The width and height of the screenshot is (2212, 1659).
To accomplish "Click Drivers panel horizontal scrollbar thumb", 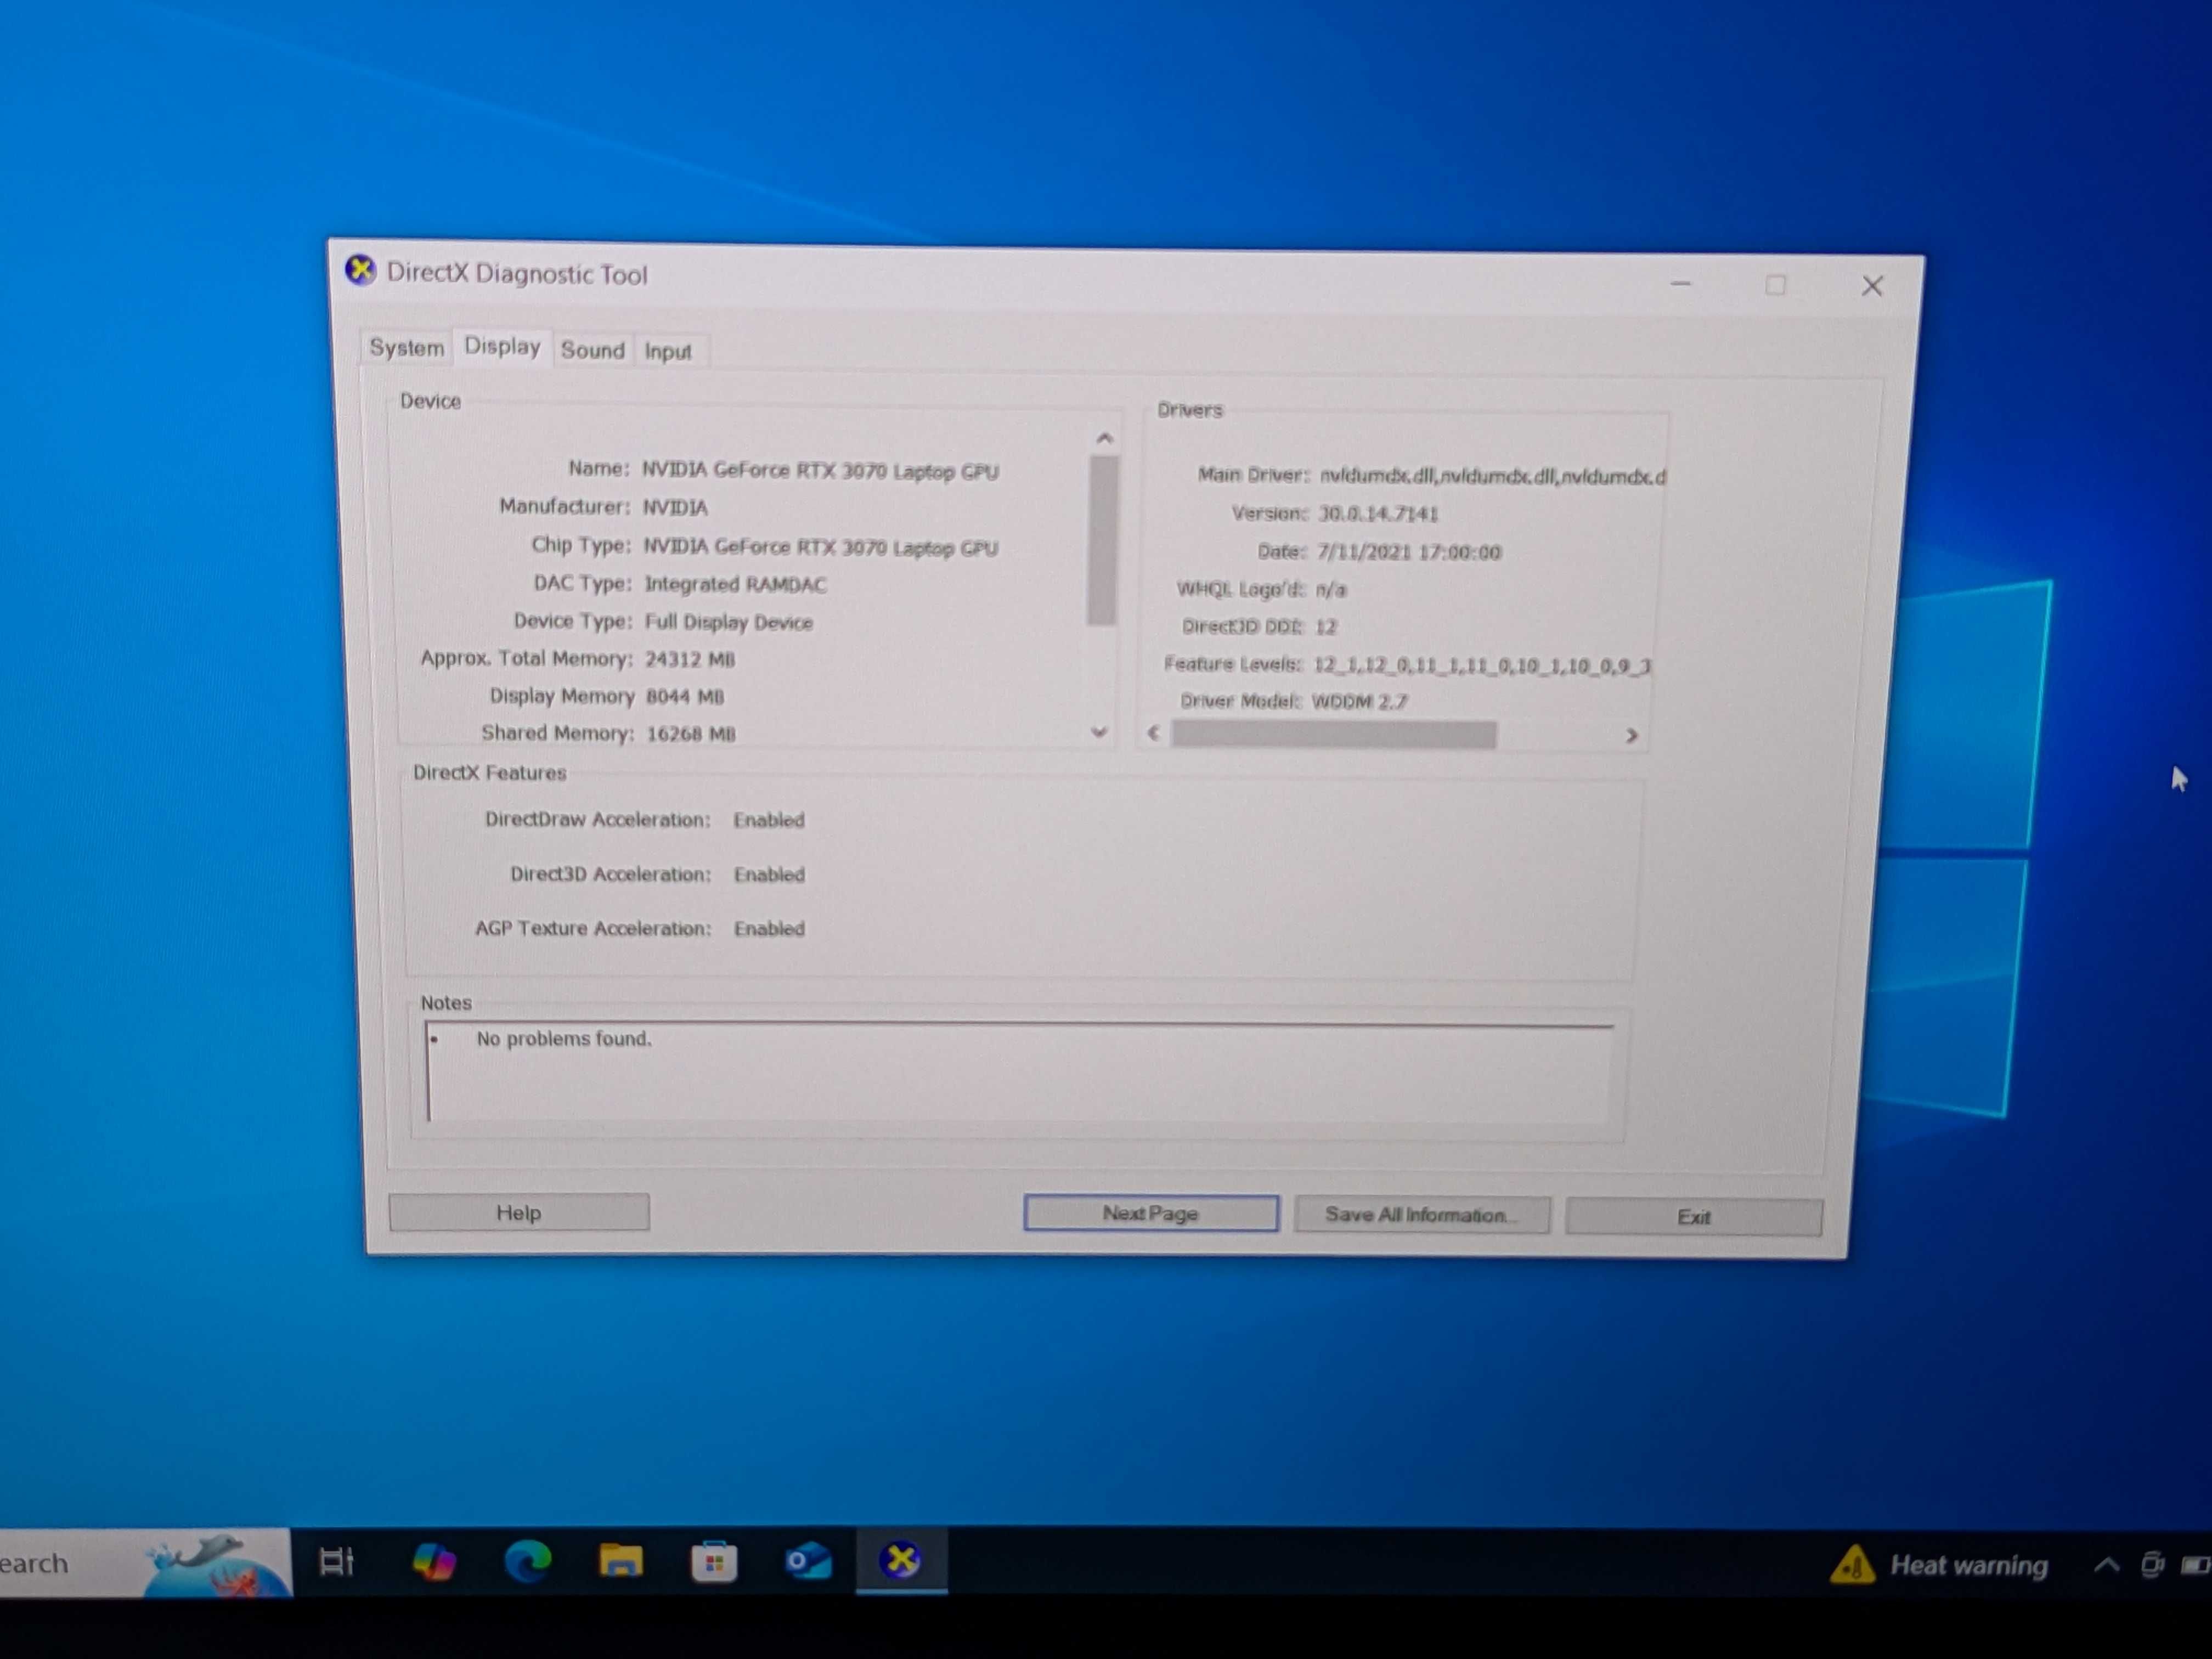I will 1334,735.
